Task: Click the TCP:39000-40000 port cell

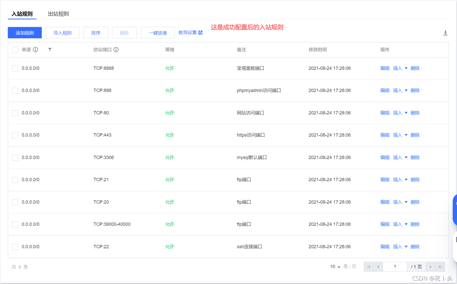Action: [112, 224]
